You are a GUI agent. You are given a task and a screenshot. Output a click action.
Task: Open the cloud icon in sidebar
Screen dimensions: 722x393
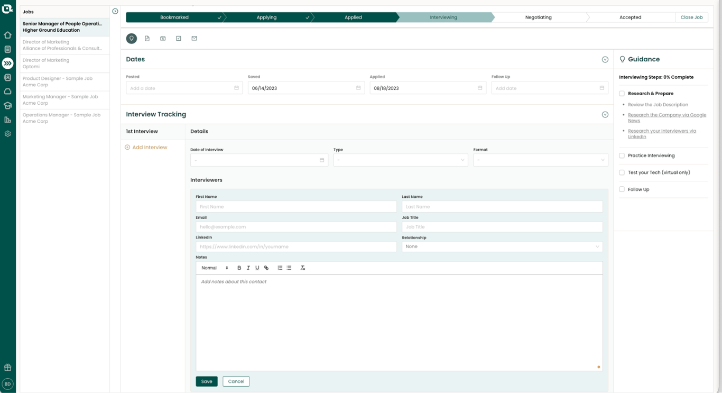7,92
